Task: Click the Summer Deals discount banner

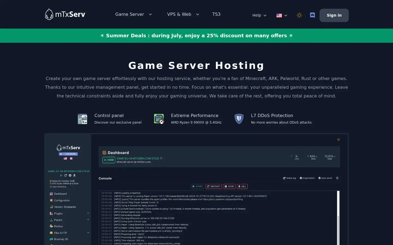Action: pos(196,36)
